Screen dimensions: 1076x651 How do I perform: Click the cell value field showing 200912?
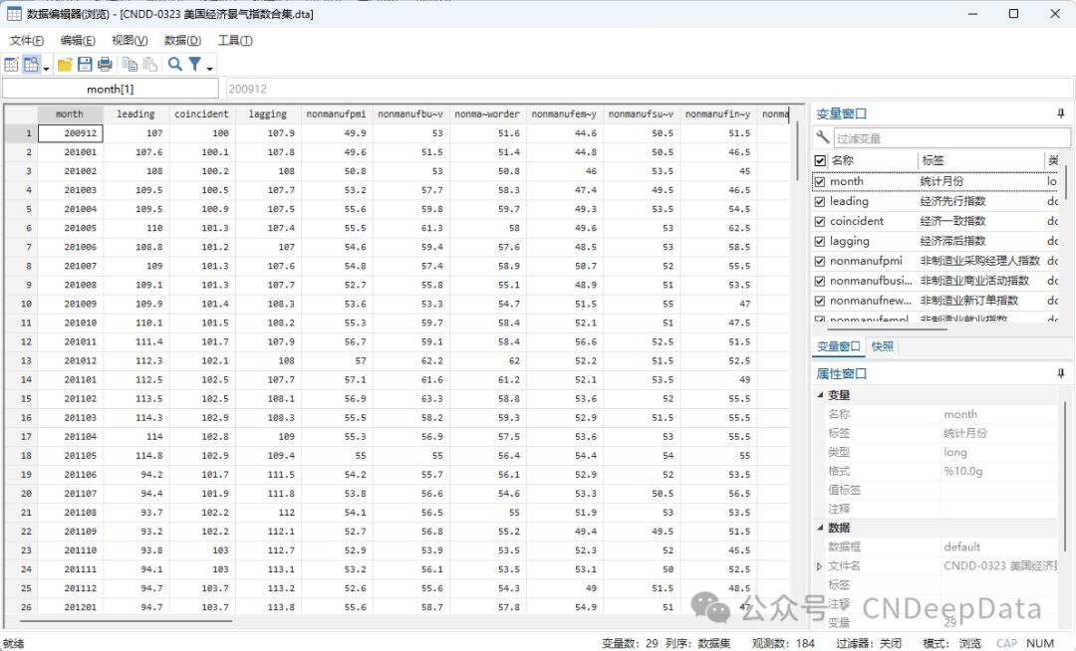tap(649, 89)
